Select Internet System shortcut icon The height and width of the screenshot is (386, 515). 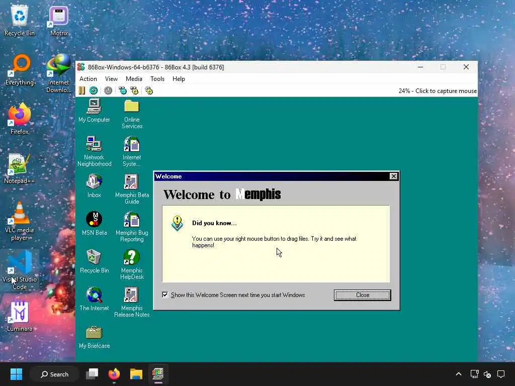(x=132, y=151)
